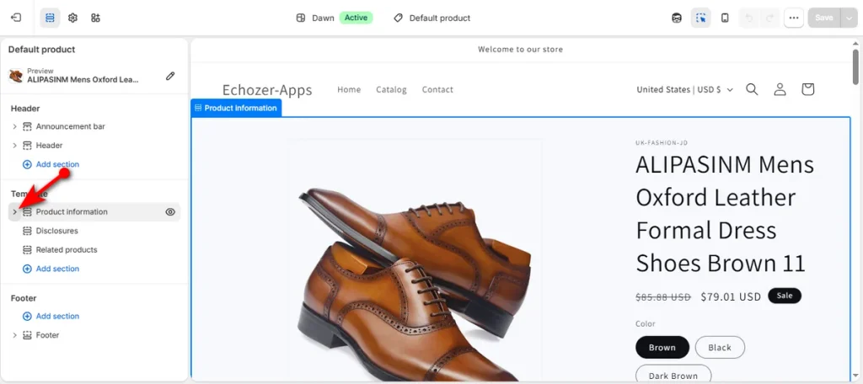Click the redo arrow
863x384 pixels.
tap(770, 18)
